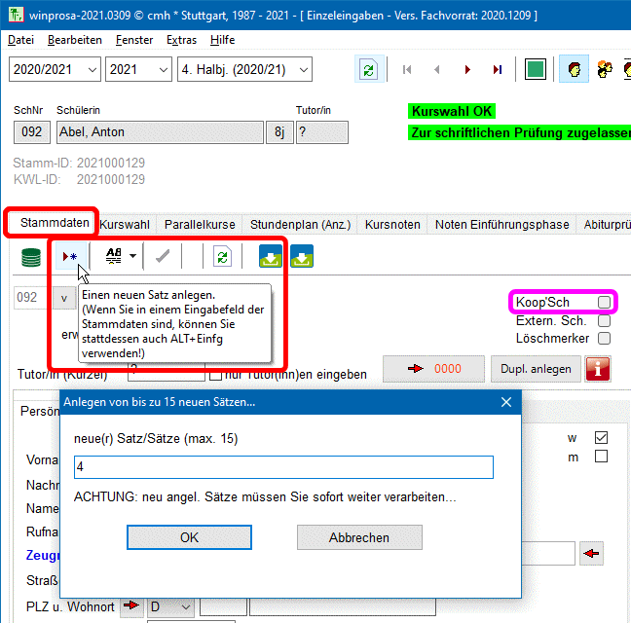This screenshot has width=631, height=623.
Task: Click the refresh icon in the top toolbar
Action: pos(368,70)
